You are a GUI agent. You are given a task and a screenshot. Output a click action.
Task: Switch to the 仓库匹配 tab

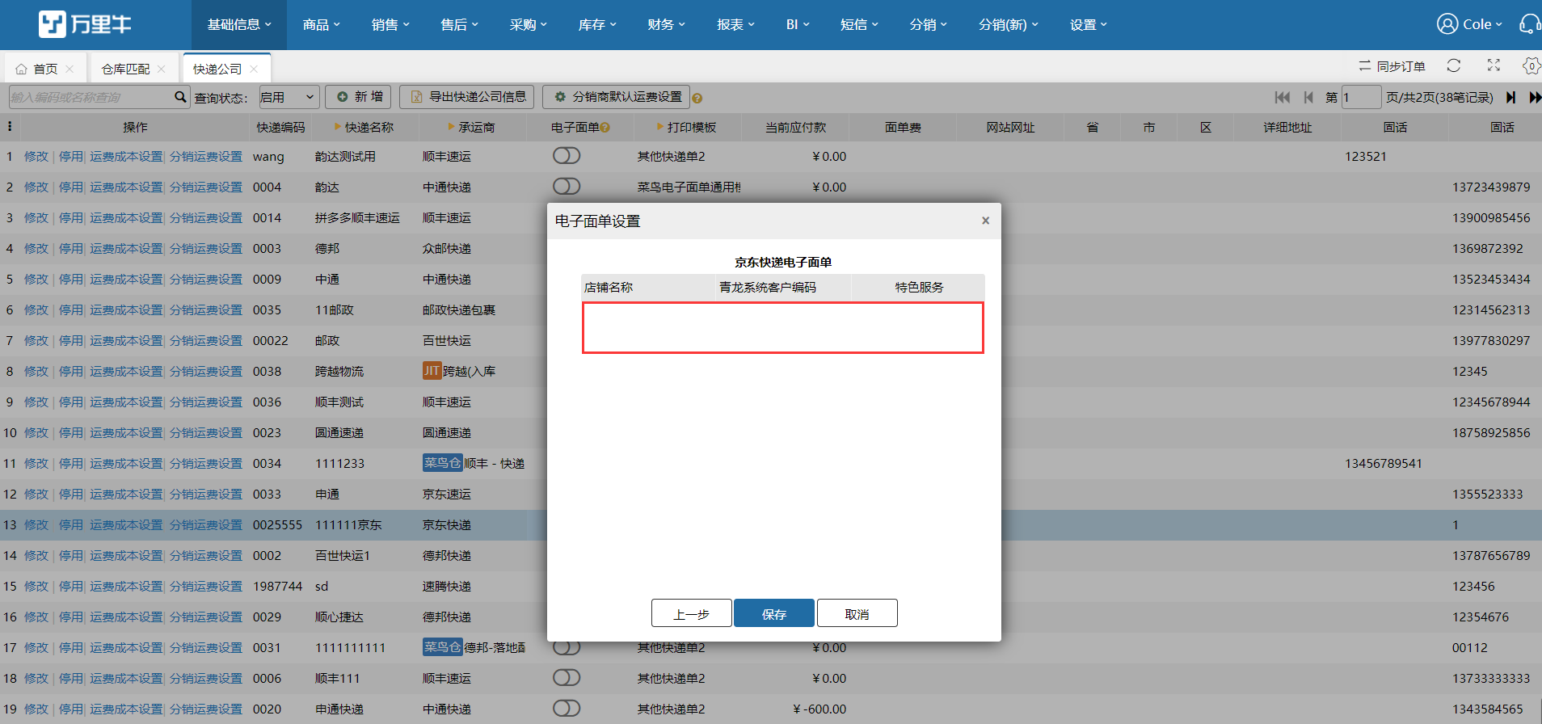point(126,69)
